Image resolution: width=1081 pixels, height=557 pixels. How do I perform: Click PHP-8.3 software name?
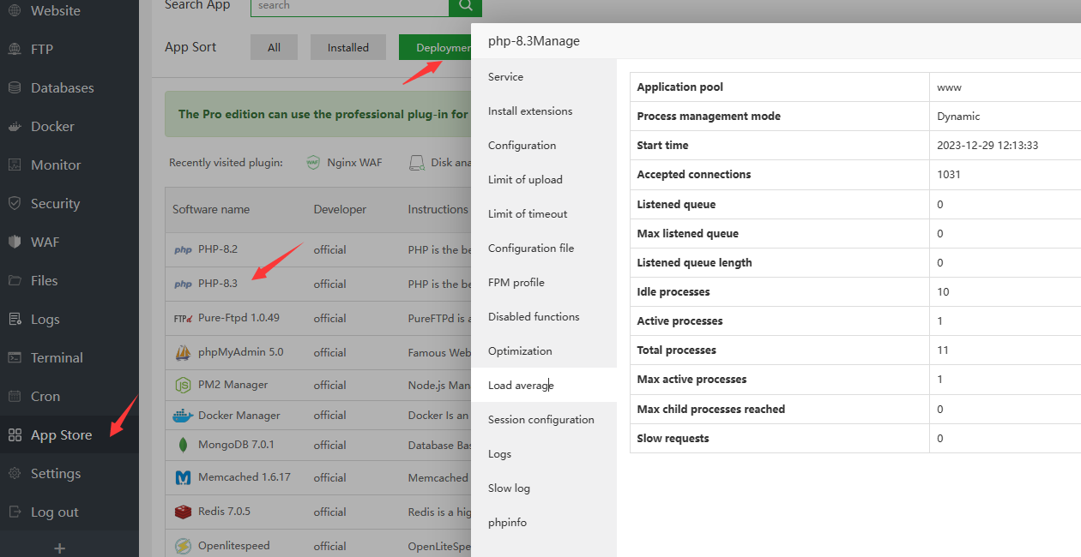[218, 284]
